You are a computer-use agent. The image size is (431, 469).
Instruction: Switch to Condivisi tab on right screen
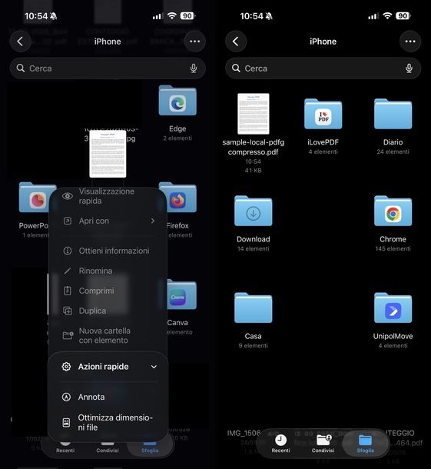[323, 444]
